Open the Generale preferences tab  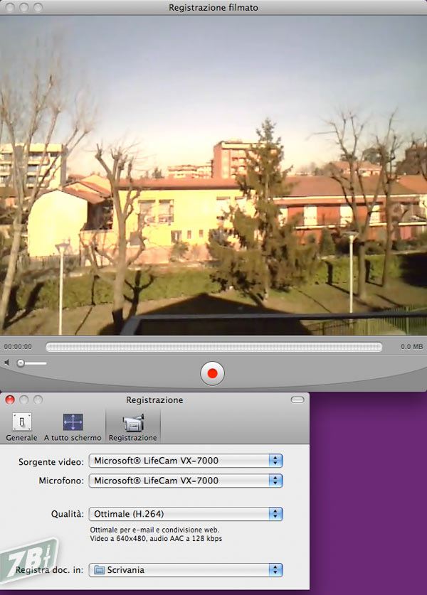pyautogui.click(x=21, y=427)
